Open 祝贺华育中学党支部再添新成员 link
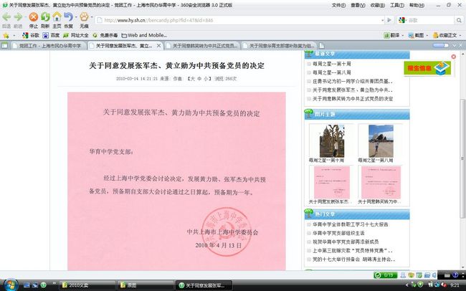Viewport: 466px width, 291px height. coord(346,242)
